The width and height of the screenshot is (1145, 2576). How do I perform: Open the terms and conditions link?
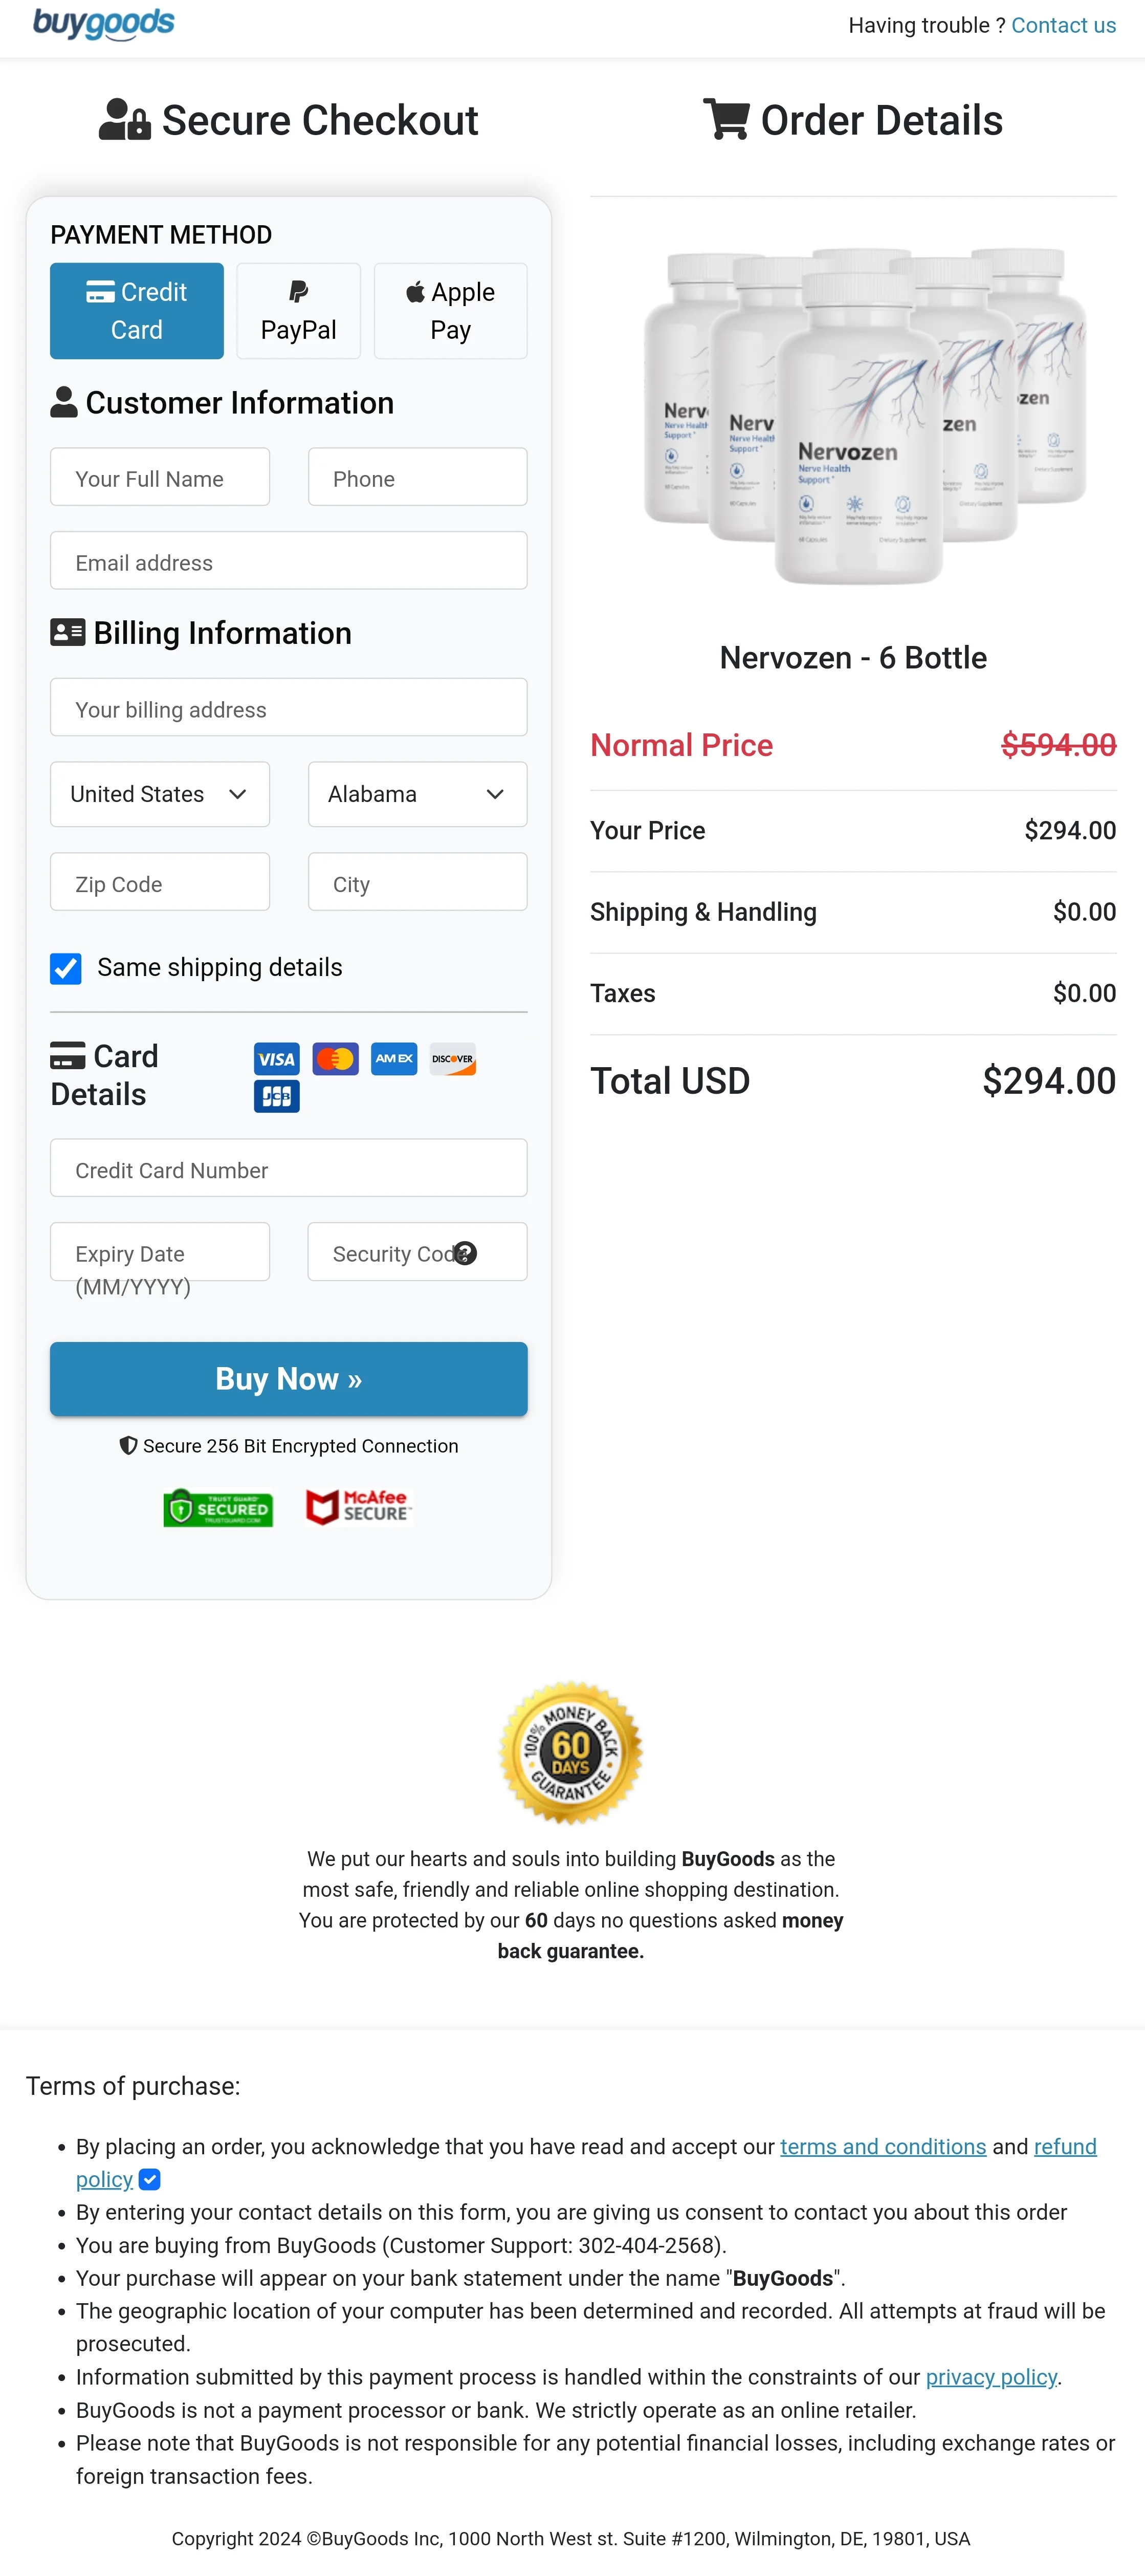click(882, 2146)
